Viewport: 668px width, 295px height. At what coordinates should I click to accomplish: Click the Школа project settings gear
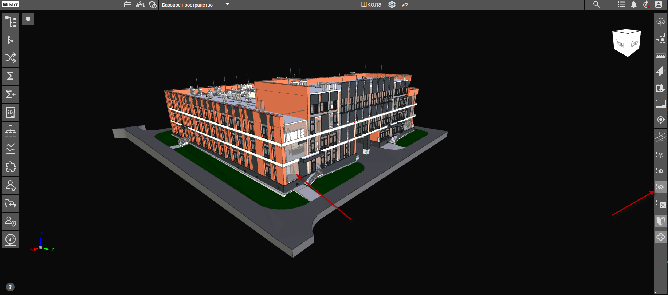392,4
